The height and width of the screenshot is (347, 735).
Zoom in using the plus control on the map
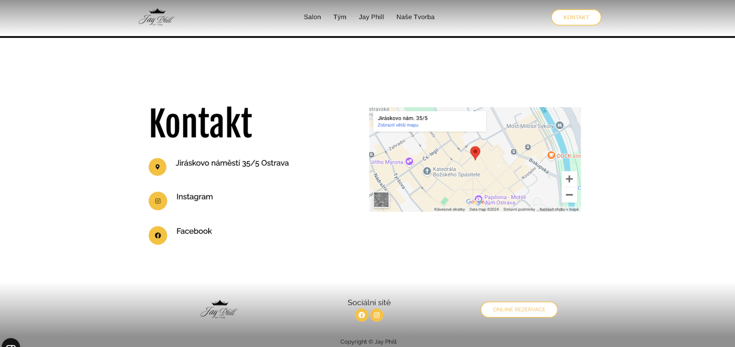pyautogui.click(x=569, y=178)
